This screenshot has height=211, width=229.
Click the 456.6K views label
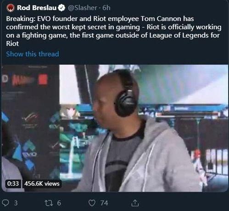click(42, 184)
